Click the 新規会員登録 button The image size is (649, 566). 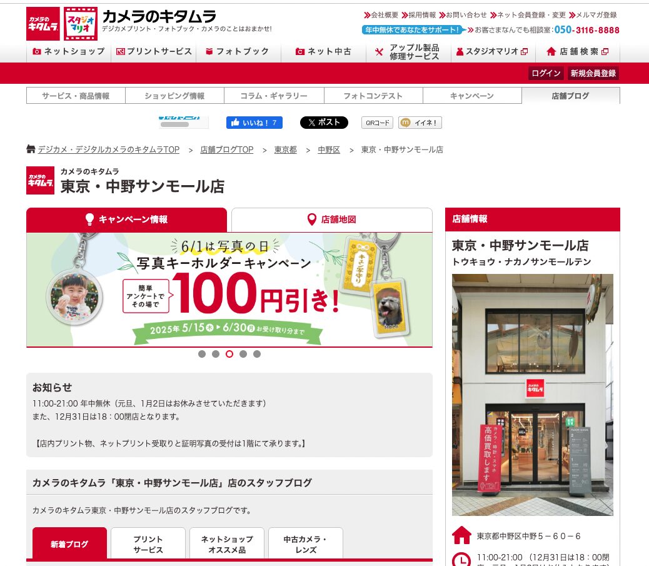(x=593, y=73)
